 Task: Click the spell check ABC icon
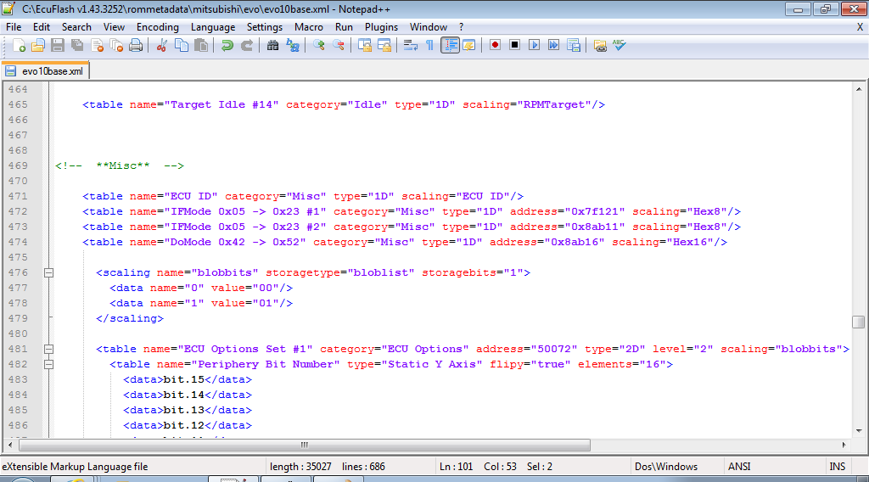tap(620, 45)
